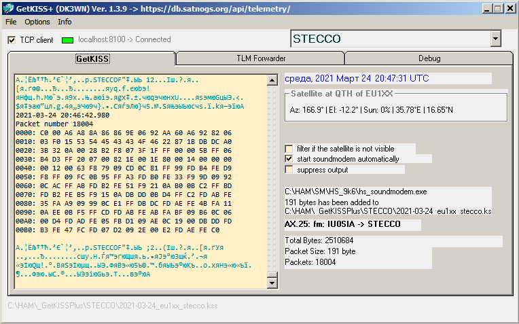Click the Az/El satellite position readout
This screenshot has height=324, width=519.
coord(371,110)
